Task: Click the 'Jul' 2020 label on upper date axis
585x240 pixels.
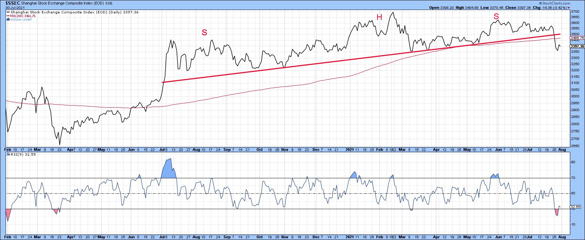Action: [161, 150]
